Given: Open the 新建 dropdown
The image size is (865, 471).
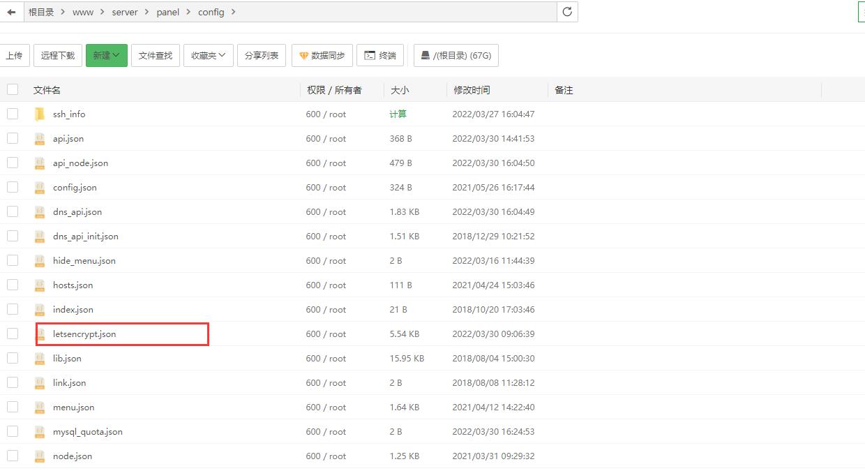Looking at the screenshot, I should (107, 56).
